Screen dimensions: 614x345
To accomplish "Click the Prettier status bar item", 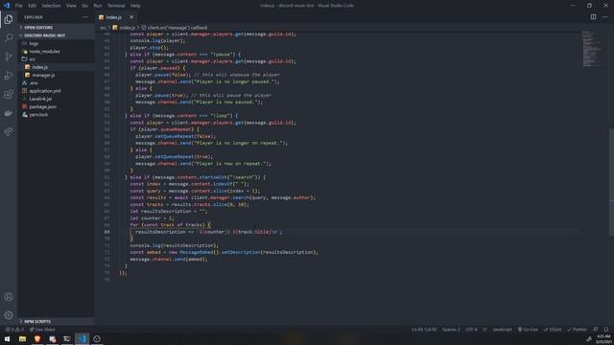I will pyautogui.click(x=578, y=330).
